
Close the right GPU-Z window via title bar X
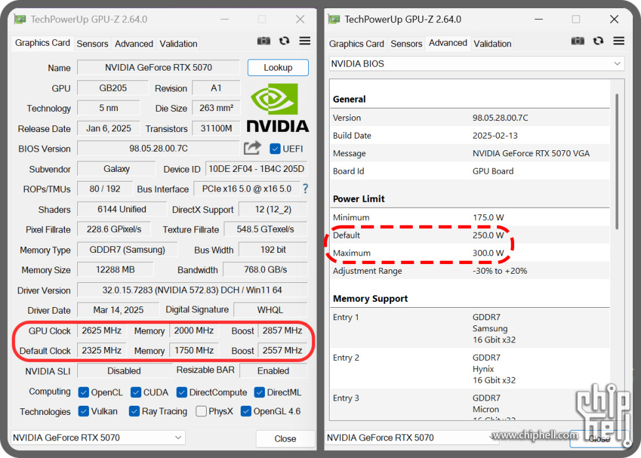(x=614, y=19)
